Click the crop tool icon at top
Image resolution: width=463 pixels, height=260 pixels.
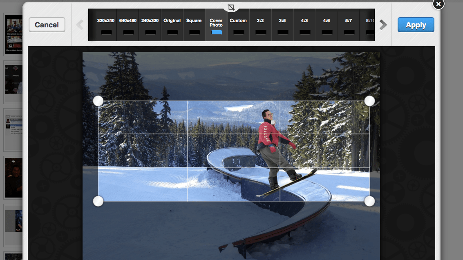231,7
